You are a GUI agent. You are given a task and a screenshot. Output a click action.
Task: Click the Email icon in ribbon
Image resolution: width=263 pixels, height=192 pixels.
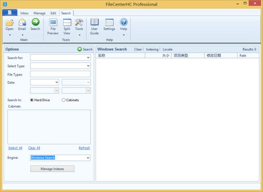22,22
